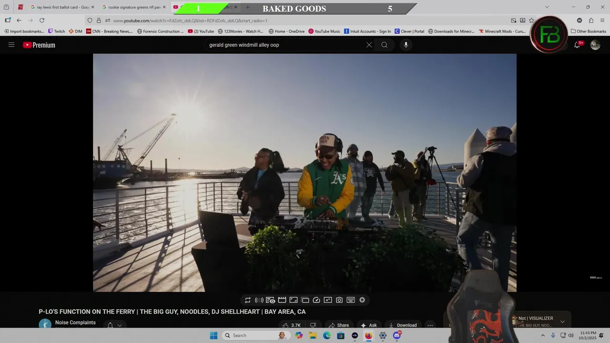The height and width of the screenshot is (343, 610).
Task: Click the pop-out player window icon
Action: click(x=305, y=300)
